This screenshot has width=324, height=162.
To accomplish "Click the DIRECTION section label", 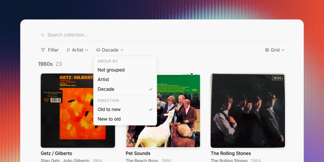I will pyautogui.click(x=108, y=100).
